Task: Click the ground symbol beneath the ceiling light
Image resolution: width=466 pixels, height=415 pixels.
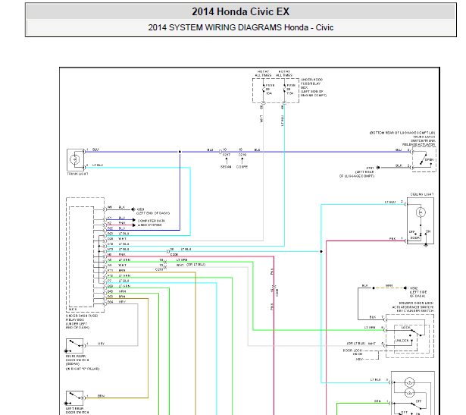Action: click(x=426, y=245)
